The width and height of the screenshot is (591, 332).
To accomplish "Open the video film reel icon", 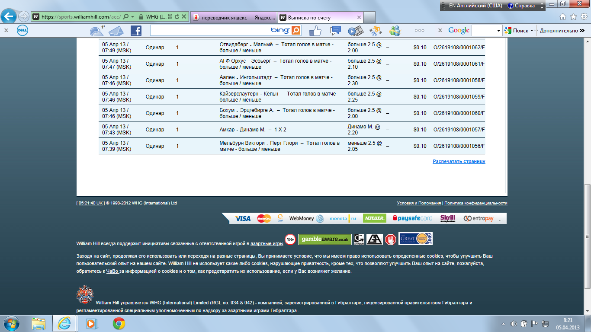I will [356, 31].
